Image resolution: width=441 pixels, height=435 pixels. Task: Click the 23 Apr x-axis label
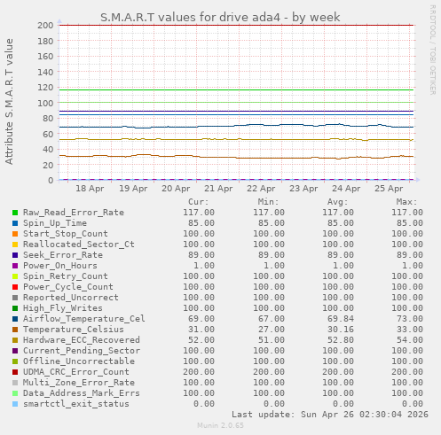(303, 189)
